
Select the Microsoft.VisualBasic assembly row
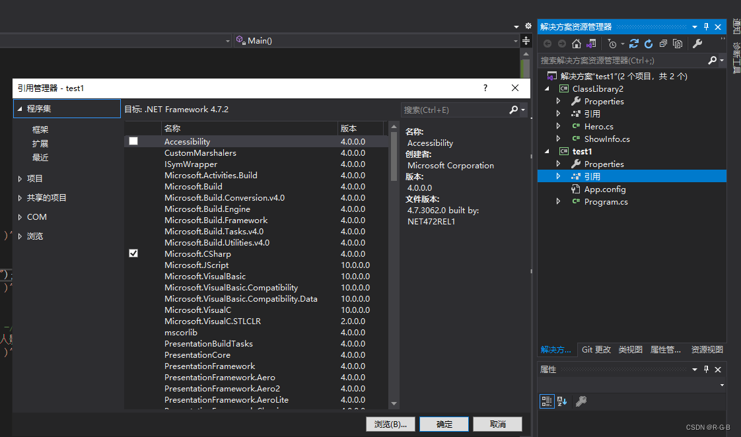click(256, 277)
